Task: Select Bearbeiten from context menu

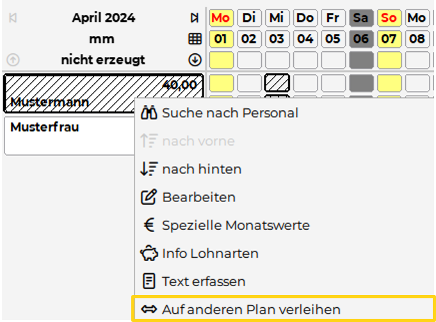Action: [198, 197]
